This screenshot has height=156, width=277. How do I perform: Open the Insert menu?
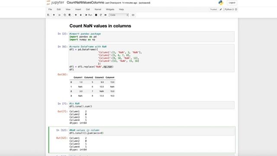(78, 10)
